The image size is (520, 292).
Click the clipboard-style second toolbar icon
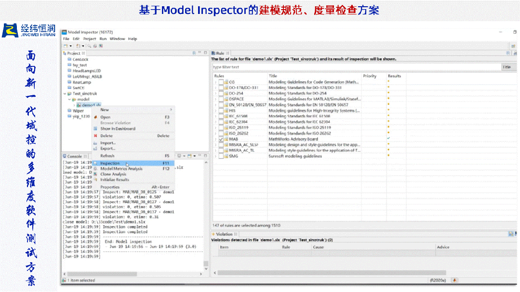(78, 46)
